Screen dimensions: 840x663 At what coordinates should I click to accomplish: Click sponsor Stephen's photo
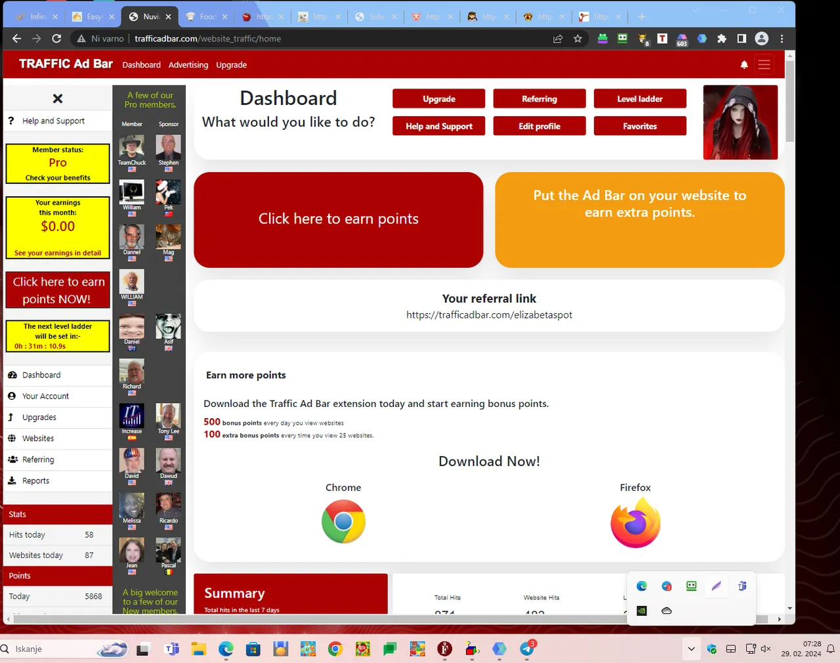coord(169,147)
